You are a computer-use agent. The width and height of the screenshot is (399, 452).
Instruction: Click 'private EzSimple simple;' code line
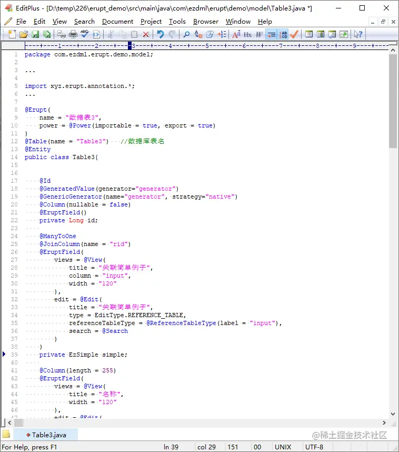(83, 355)
